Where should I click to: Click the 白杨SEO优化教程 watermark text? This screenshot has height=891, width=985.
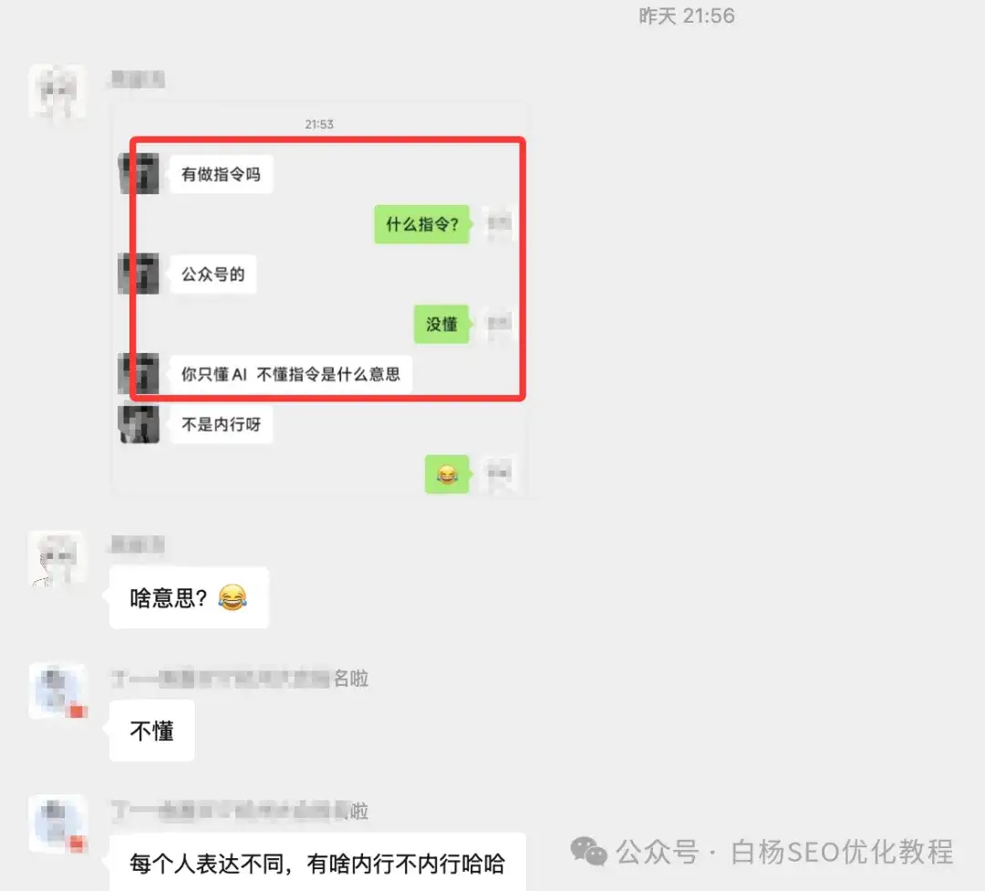[x=843, y=852]
